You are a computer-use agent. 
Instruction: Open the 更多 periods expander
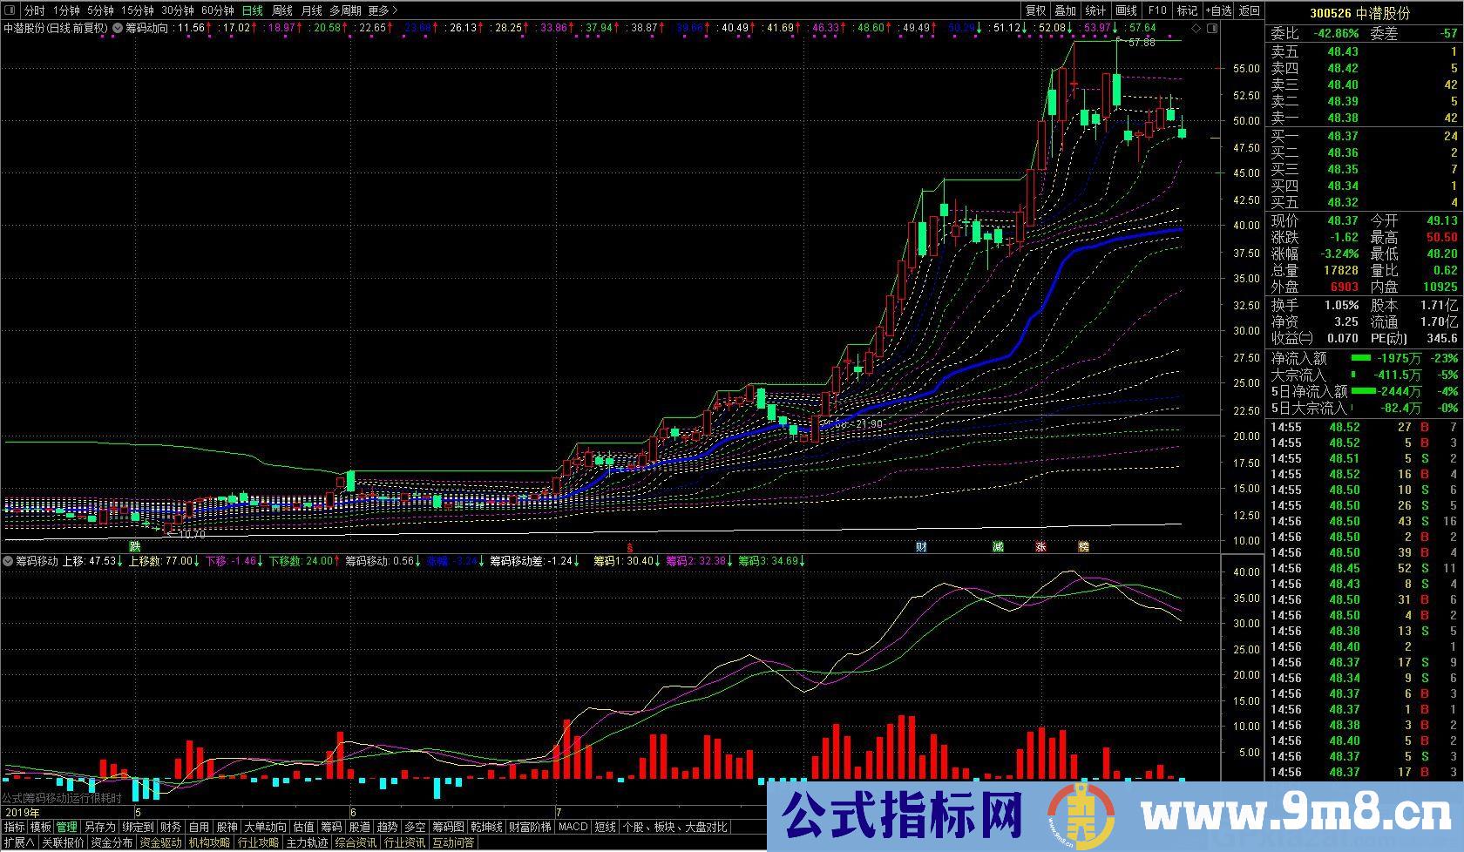click(x=383, y=10)
